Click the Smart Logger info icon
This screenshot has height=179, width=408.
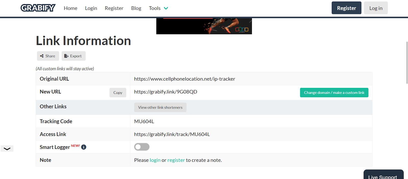click(x=84, y=147)
